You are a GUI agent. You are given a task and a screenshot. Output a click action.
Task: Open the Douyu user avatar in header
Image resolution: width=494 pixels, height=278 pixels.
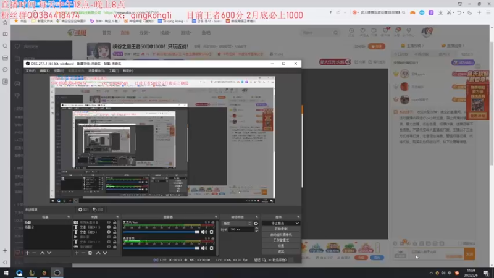coord(427,32)
